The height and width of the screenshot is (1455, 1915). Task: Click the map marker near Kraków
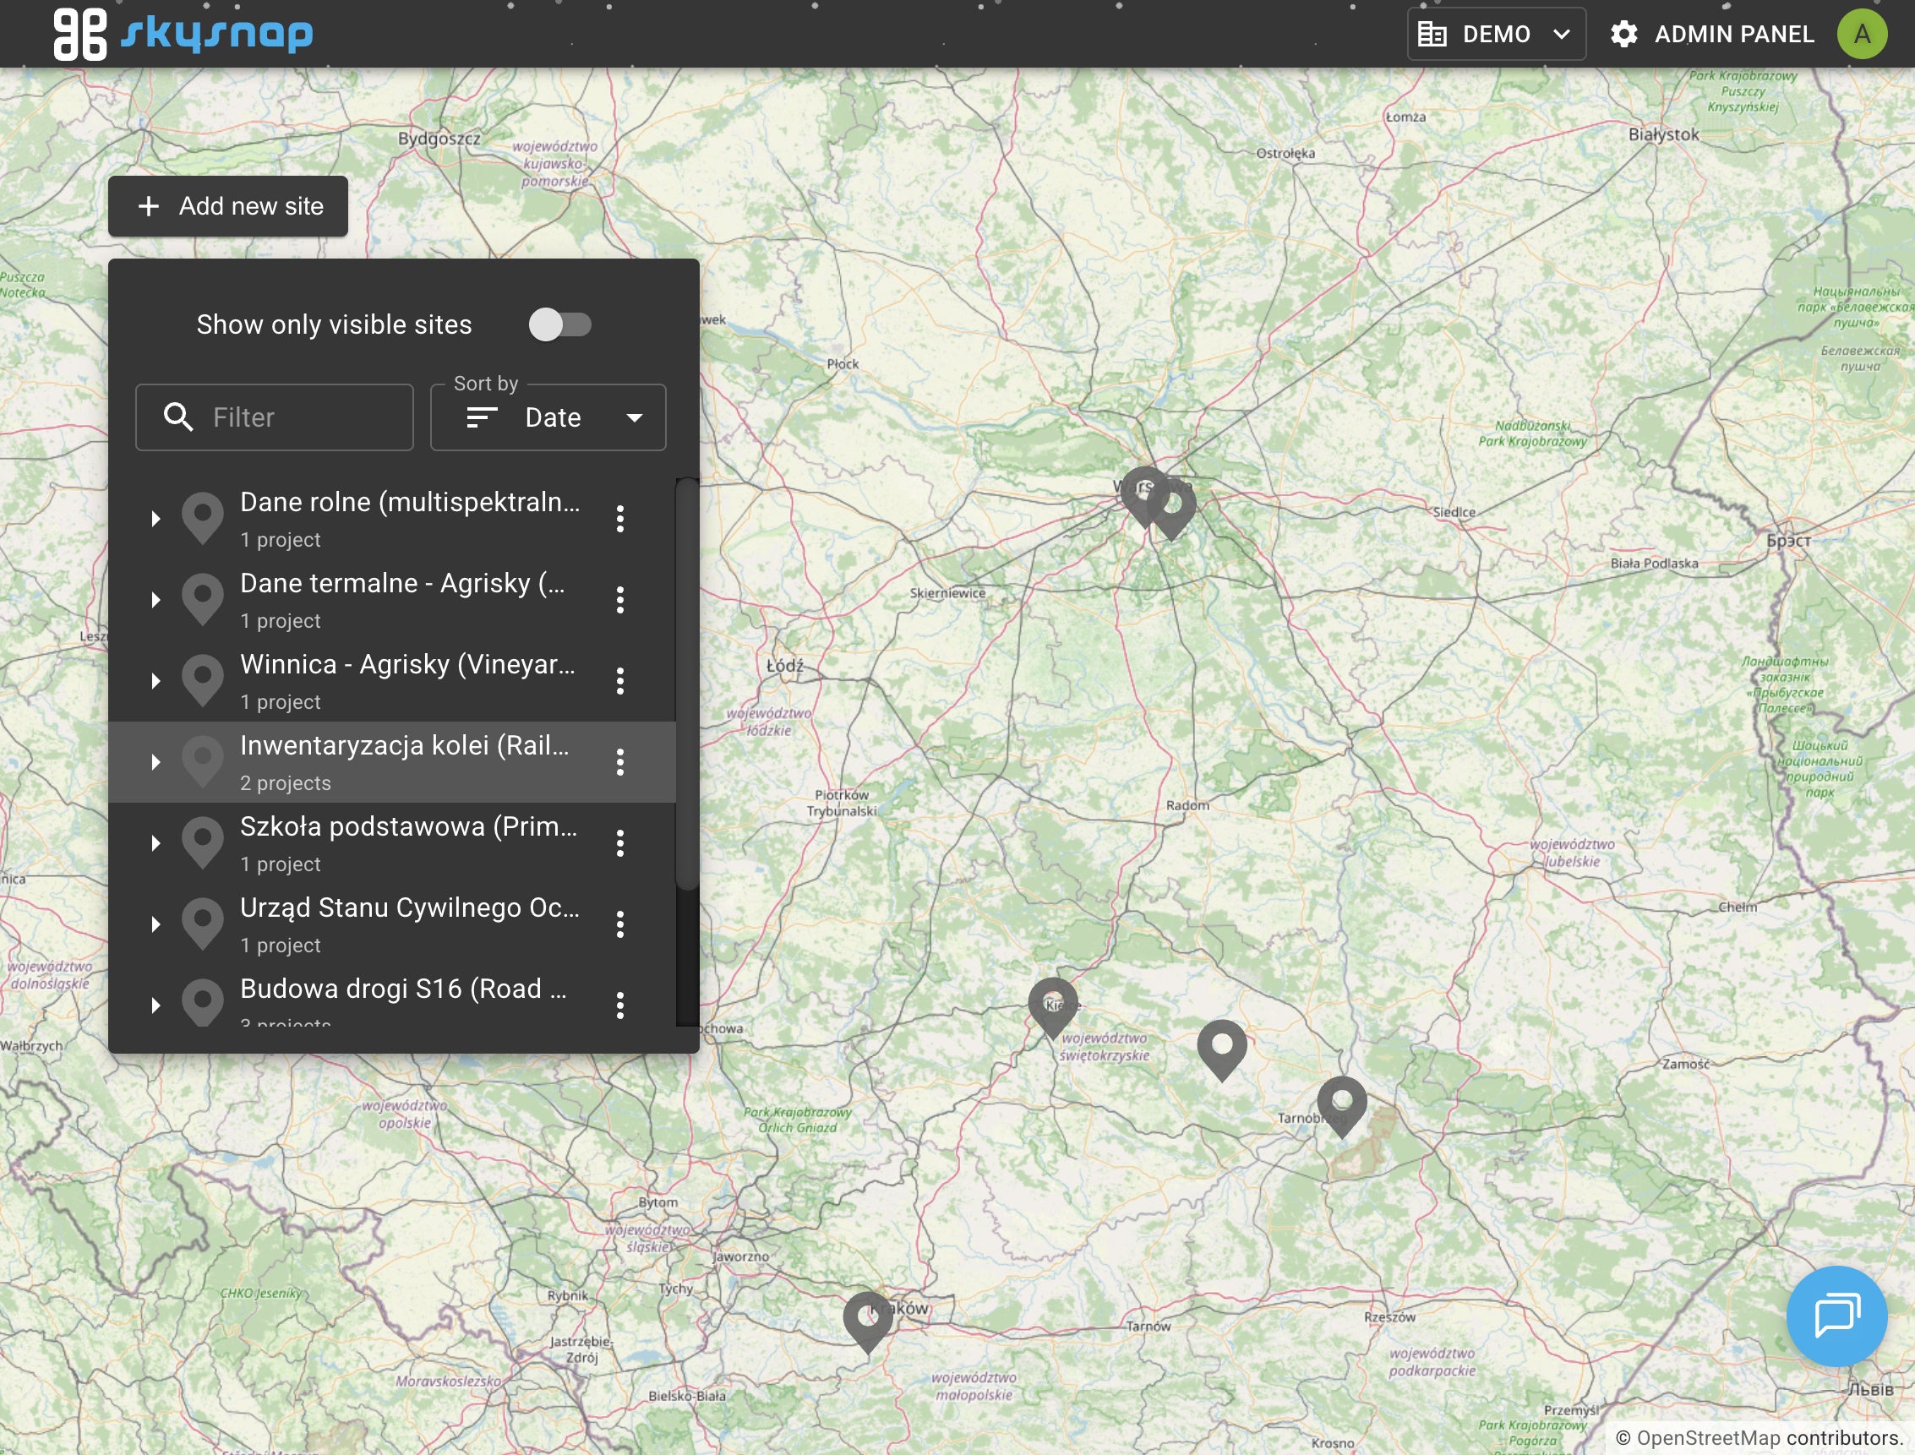click(868, 1321)
